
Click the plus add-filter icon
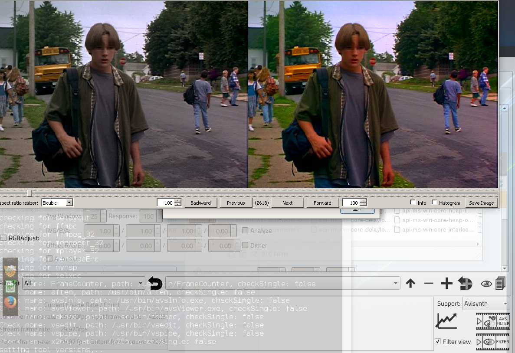446,284
